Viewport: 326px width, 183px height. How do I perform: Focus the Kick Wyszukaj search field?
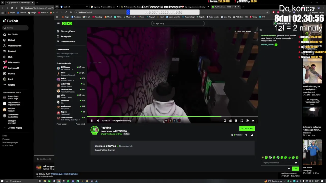178,23
